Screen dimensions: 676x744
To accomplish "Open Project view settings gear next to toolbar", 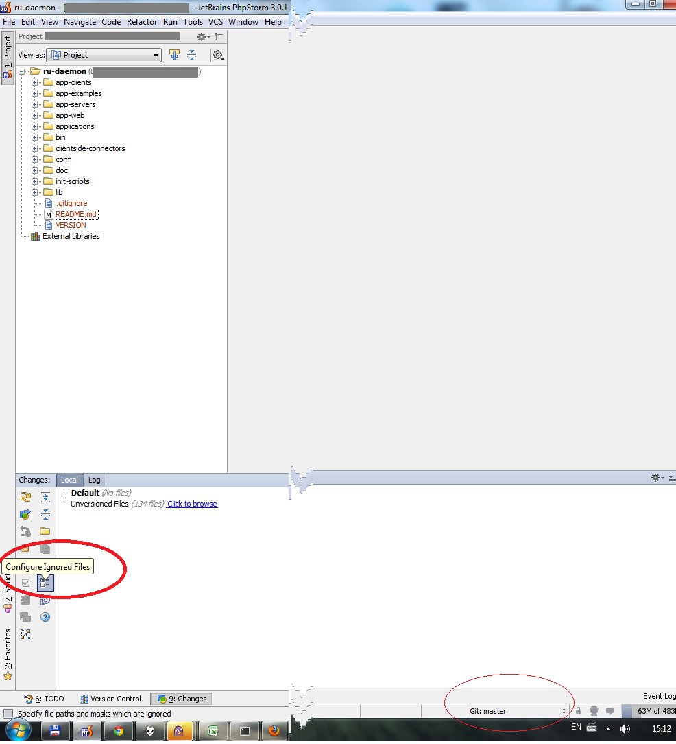I will [218, 55].
